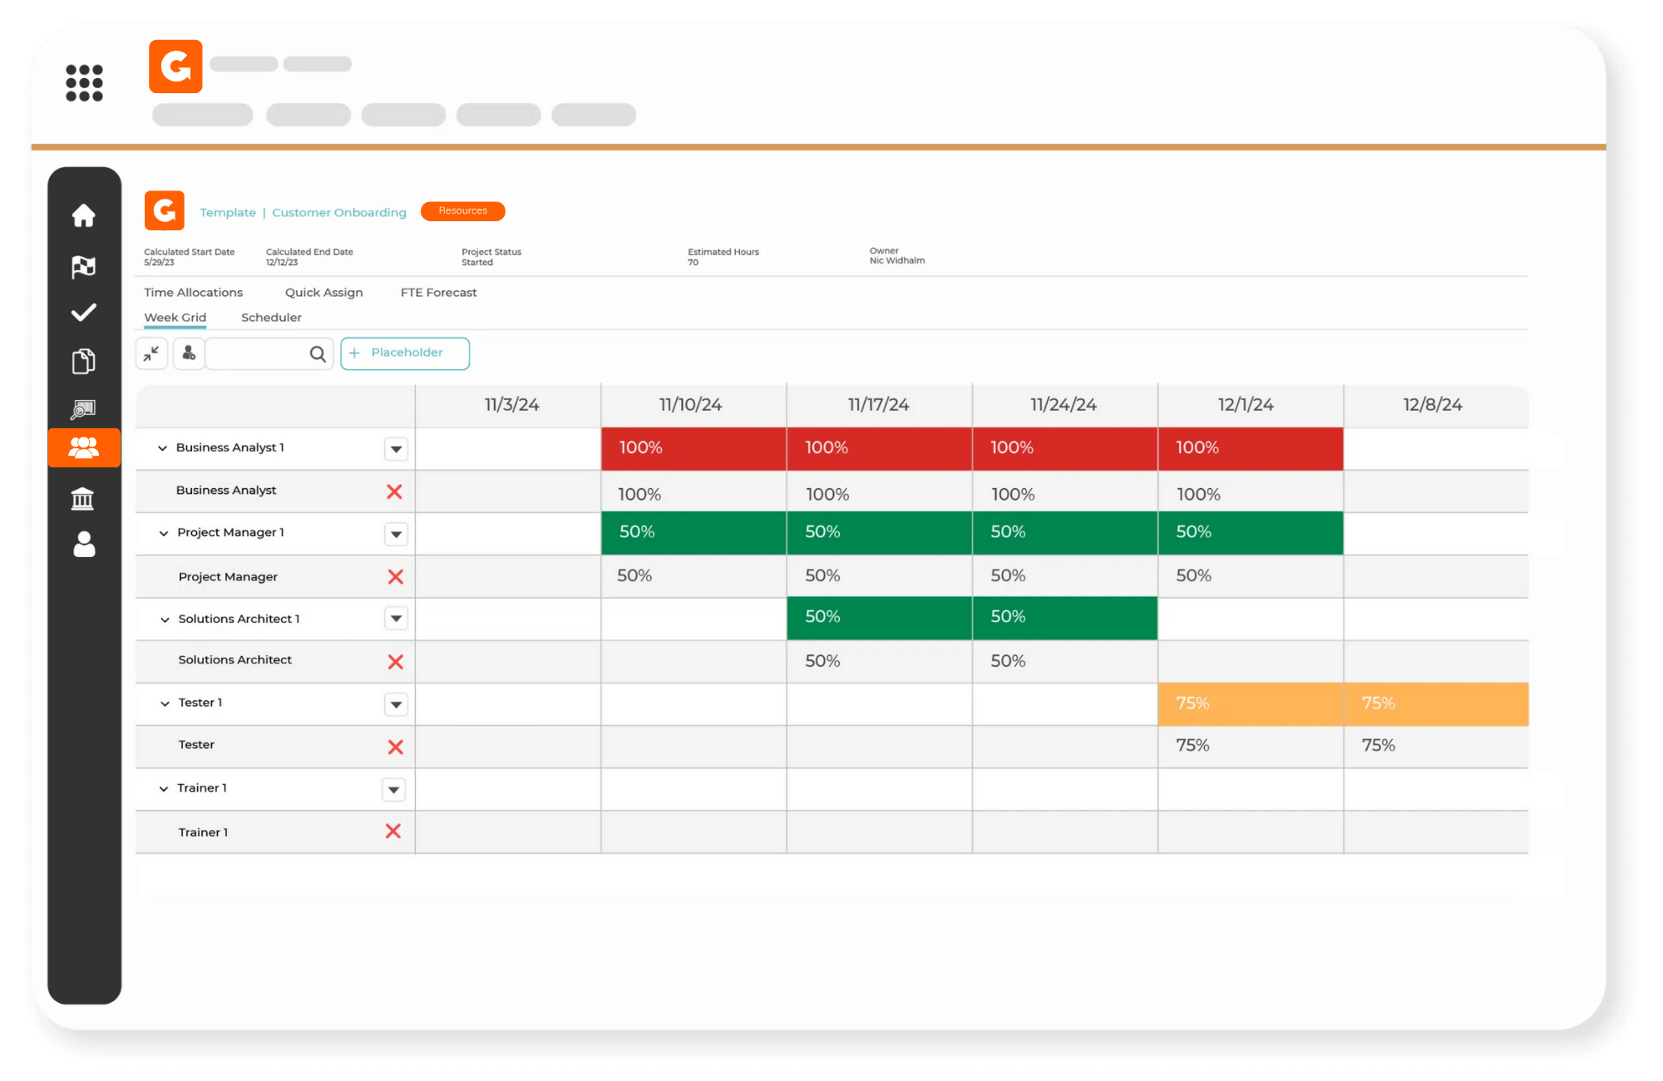Click Project Manager 50% cell under 11/10/24
The image size is (1663, 1081).
[693, 577]
